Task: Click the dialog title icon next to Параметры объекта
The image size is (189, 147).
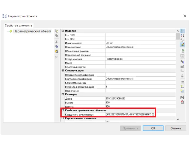Action: (x=4, y=16)
